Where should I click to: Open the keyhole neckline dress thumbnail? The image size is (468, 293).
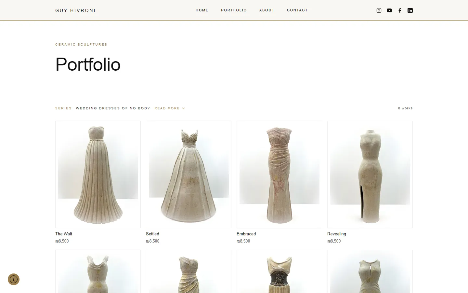[x=370, y=272]
